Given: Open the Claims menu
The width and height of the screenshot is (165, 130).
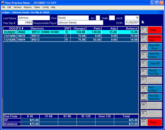Looking at the screenshot, I should point(37,7).
